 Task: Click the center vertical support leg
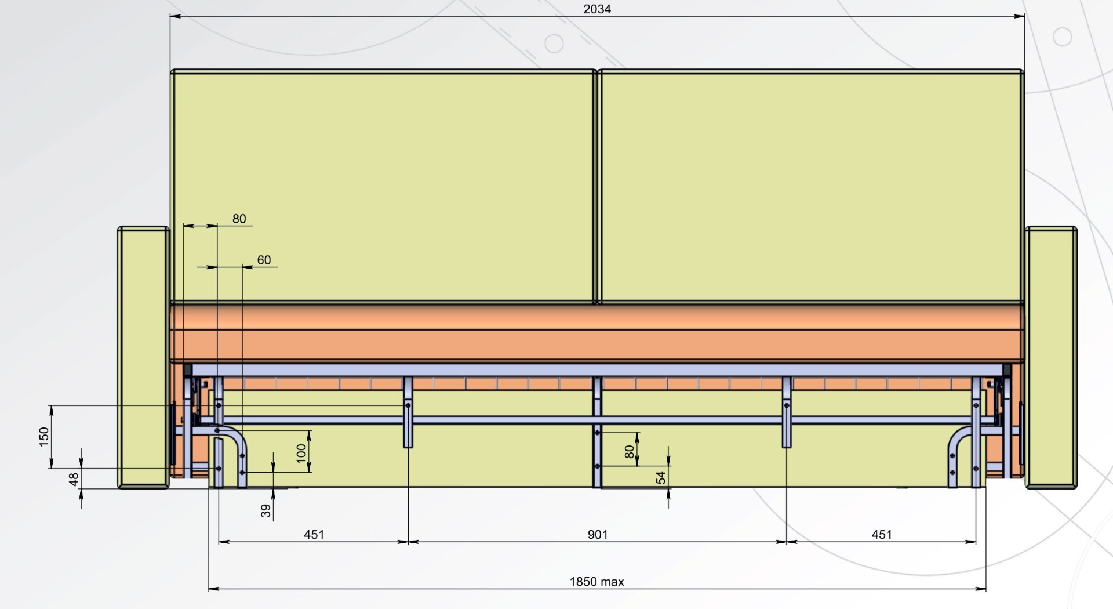pos(597,432)
